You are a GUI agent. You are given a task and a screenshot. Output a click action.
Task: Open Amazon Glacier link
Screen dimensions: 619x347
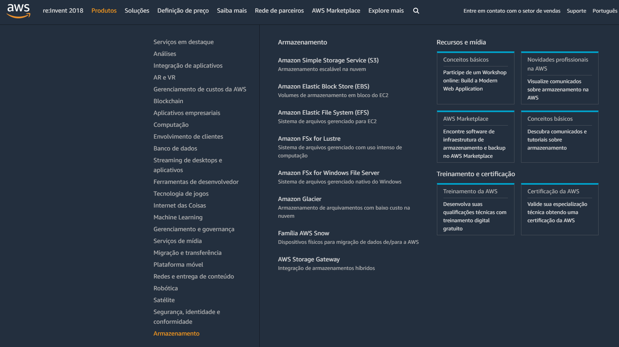pyautogui.click(x=300, y=199)
